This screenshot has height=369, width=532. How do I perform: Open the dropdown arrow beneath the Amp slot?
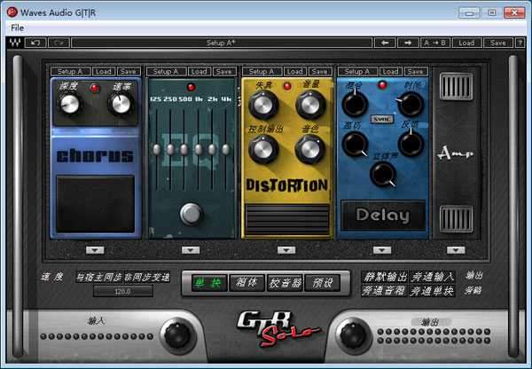(x=456, y=250)
